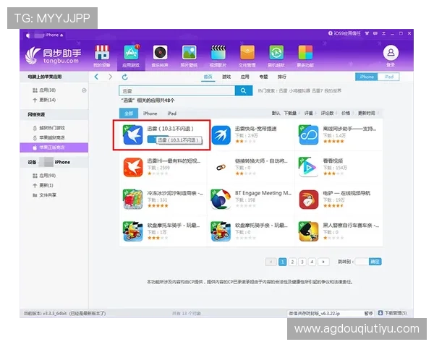Open the 更多功能 more functions section

click(x=305, y=56)
